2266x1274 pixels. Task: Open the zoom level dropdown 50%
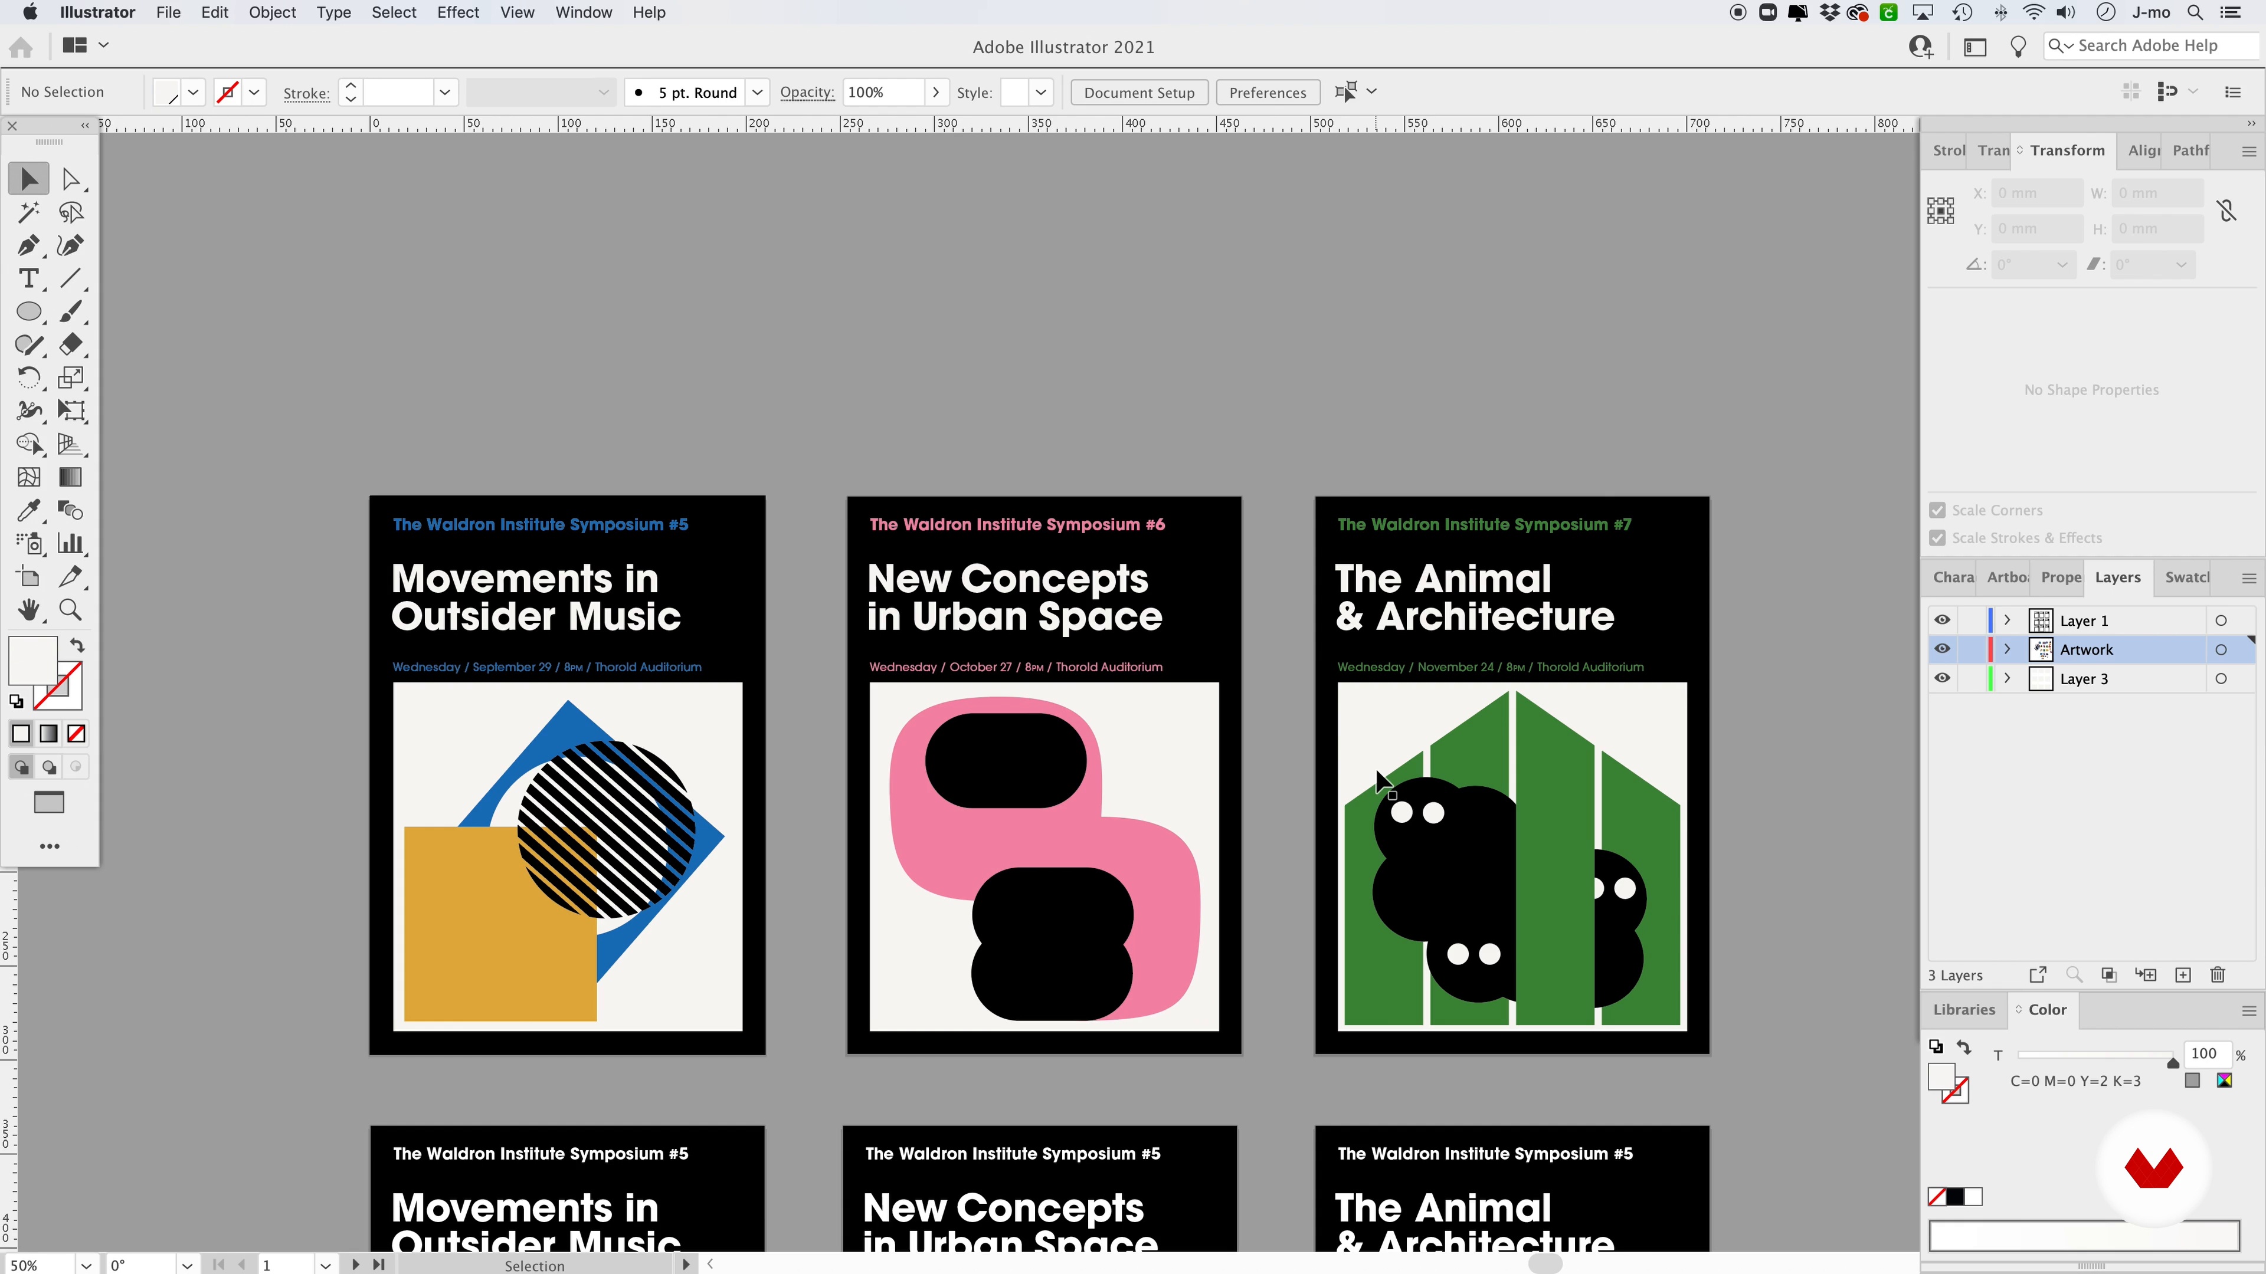(x=86, y=1265)
